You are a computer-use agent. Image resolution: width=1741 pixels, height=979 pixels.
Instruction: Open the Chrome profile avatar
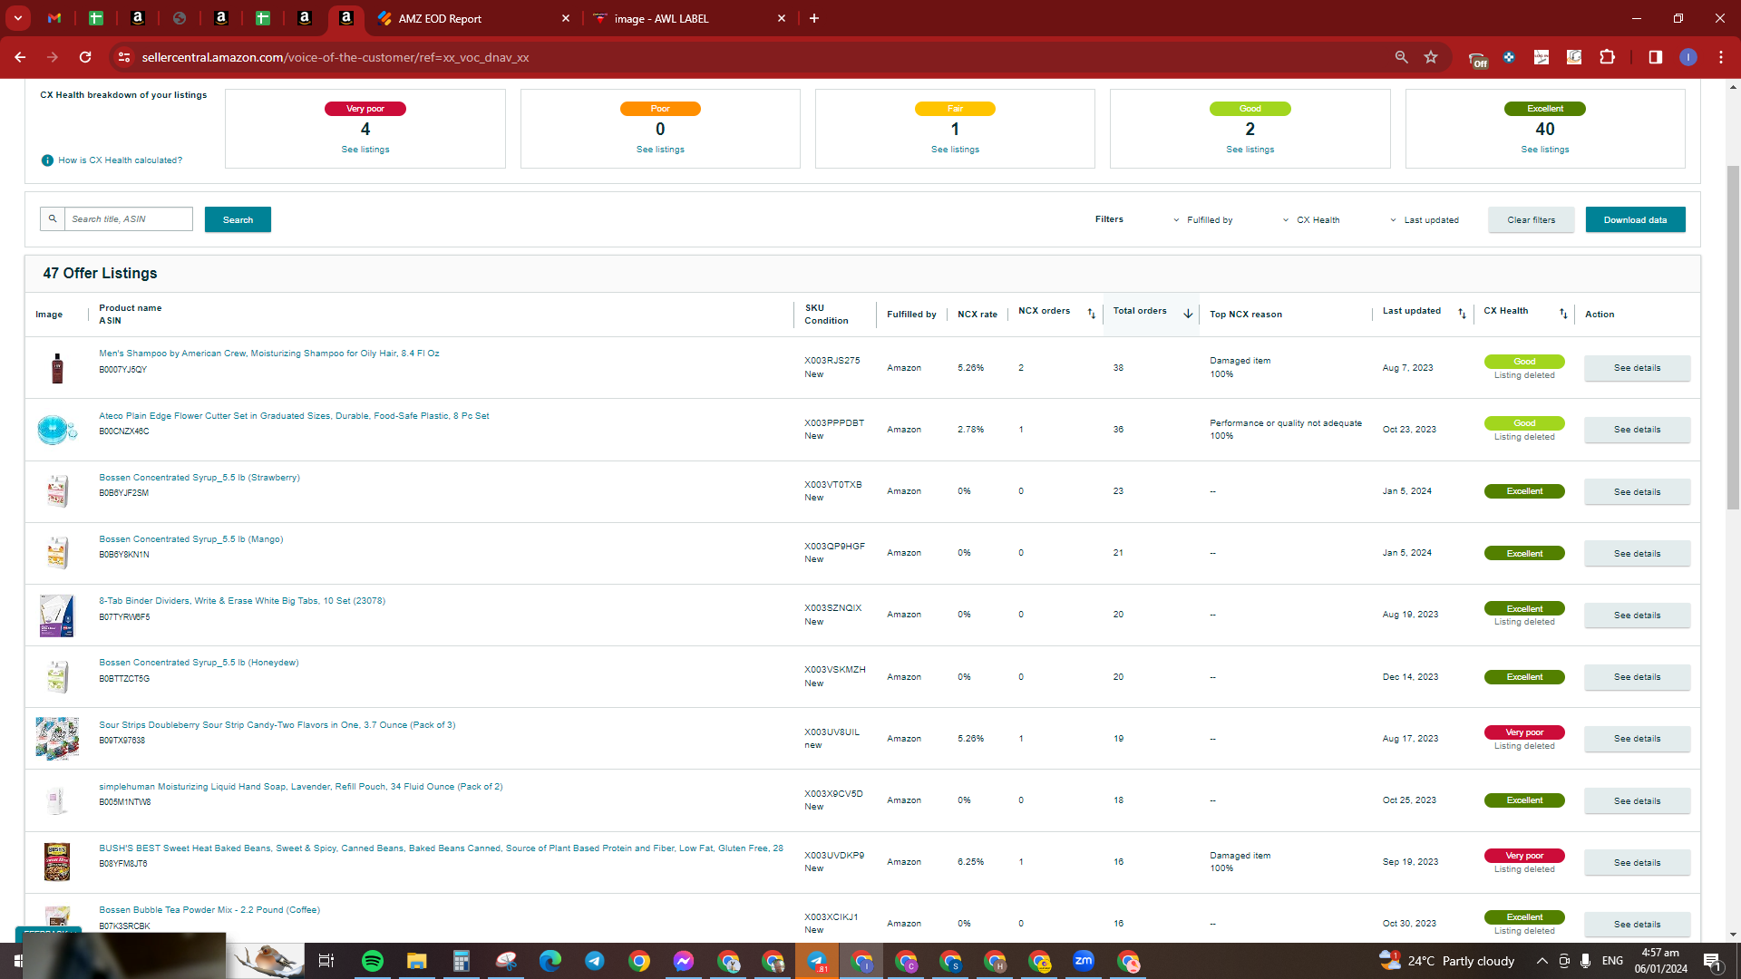click(x=1688, y=57)
